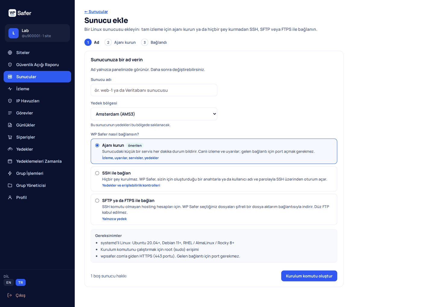Viewport: 434px width, 307px height.
Task: Go to step 1 Ad
Action: [92, 42]
